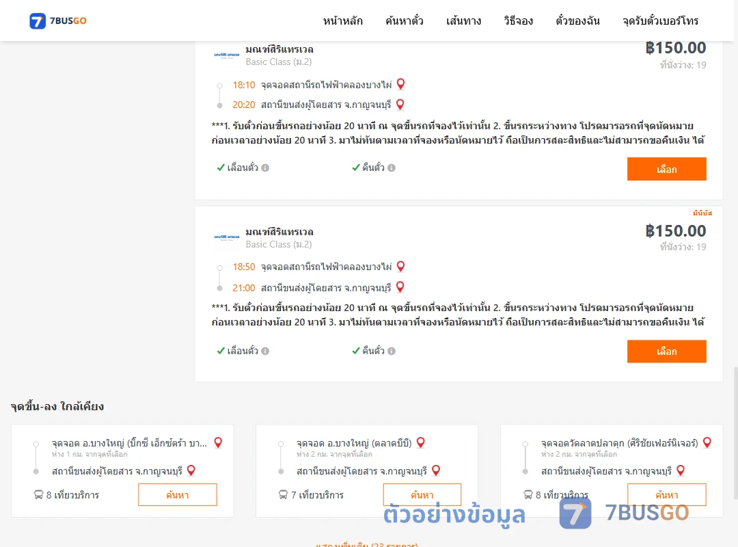Click info icon beside คืนตั๋ว on 18:50 trip
The image size is (738, 547).
[x=392, y=351]
